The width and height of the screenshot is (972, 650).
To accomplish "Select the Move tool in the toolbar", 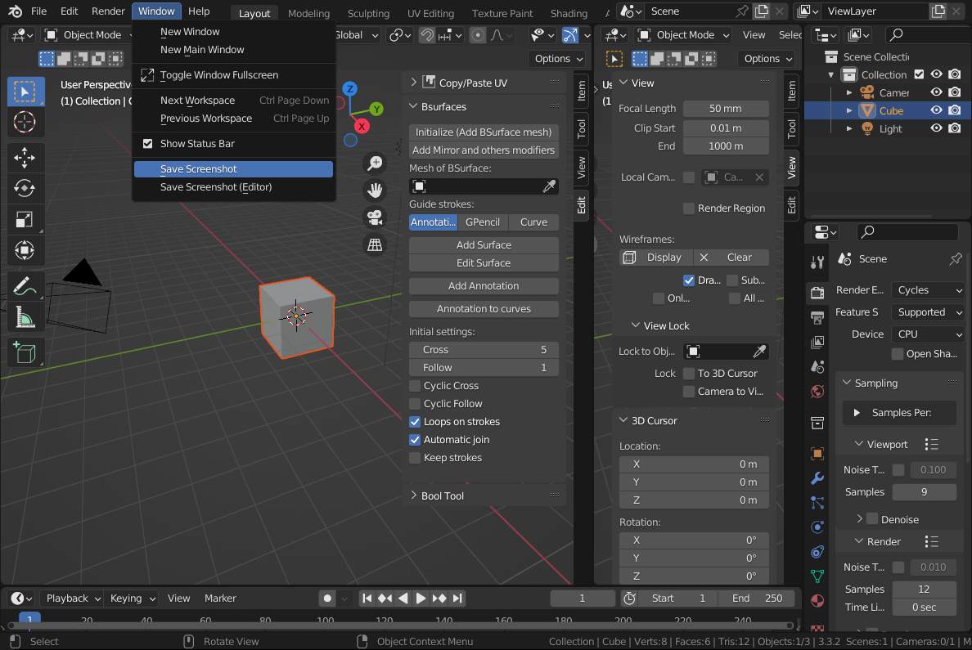I will tap(25, 157).
